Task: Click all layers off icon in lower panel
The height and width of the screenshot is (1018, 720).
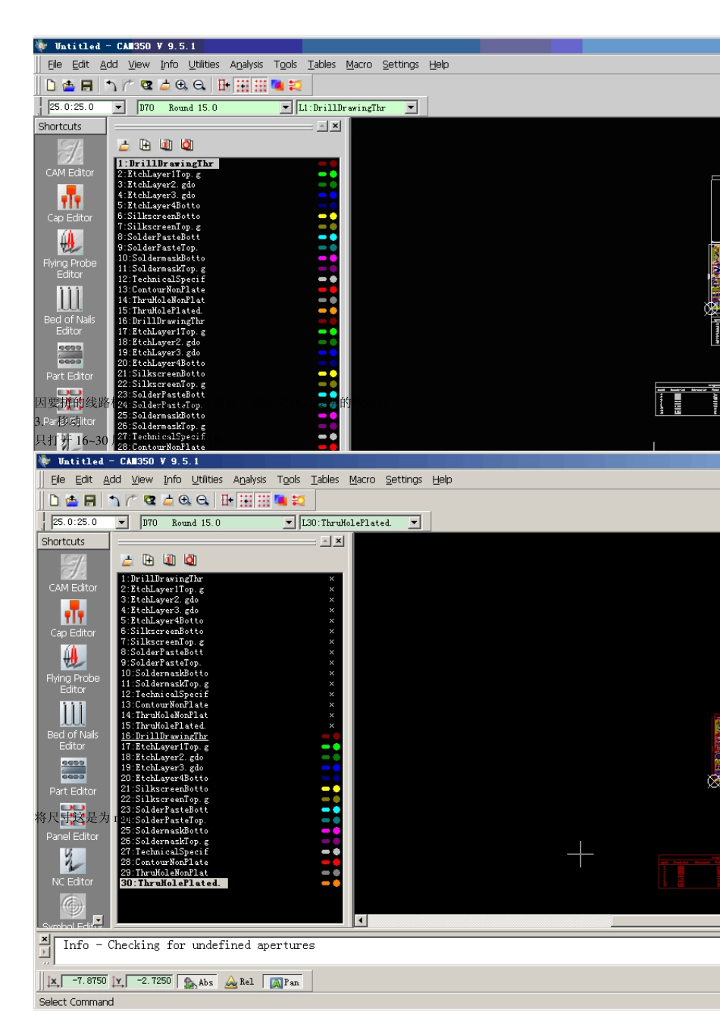Action: click(190, 560)
